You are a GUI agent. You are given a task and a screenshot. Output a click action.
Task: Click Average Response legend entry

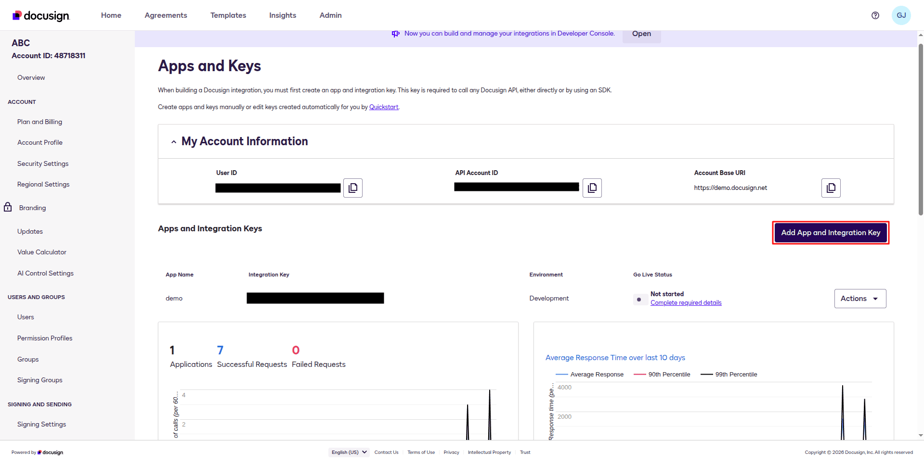(589, 375)
